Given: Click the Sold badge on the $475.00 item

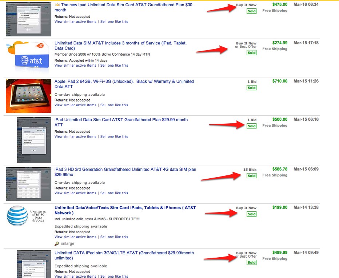Looking at the screenshot, I should tap(251, 11).
